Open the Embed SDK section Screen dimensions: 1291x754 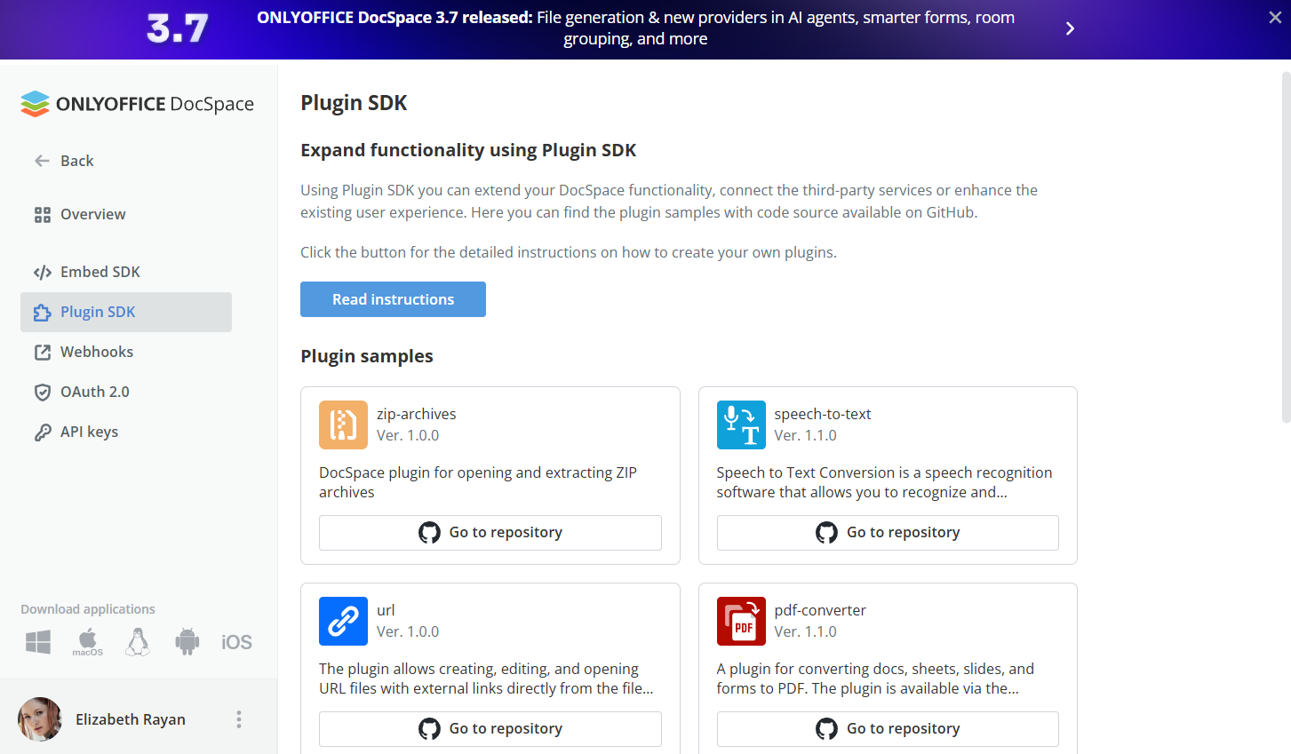point(100,272)
